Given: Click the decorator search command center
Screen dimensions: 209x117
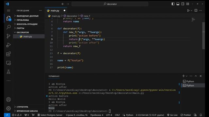Looking at the screenshot, I should point(110,4).
